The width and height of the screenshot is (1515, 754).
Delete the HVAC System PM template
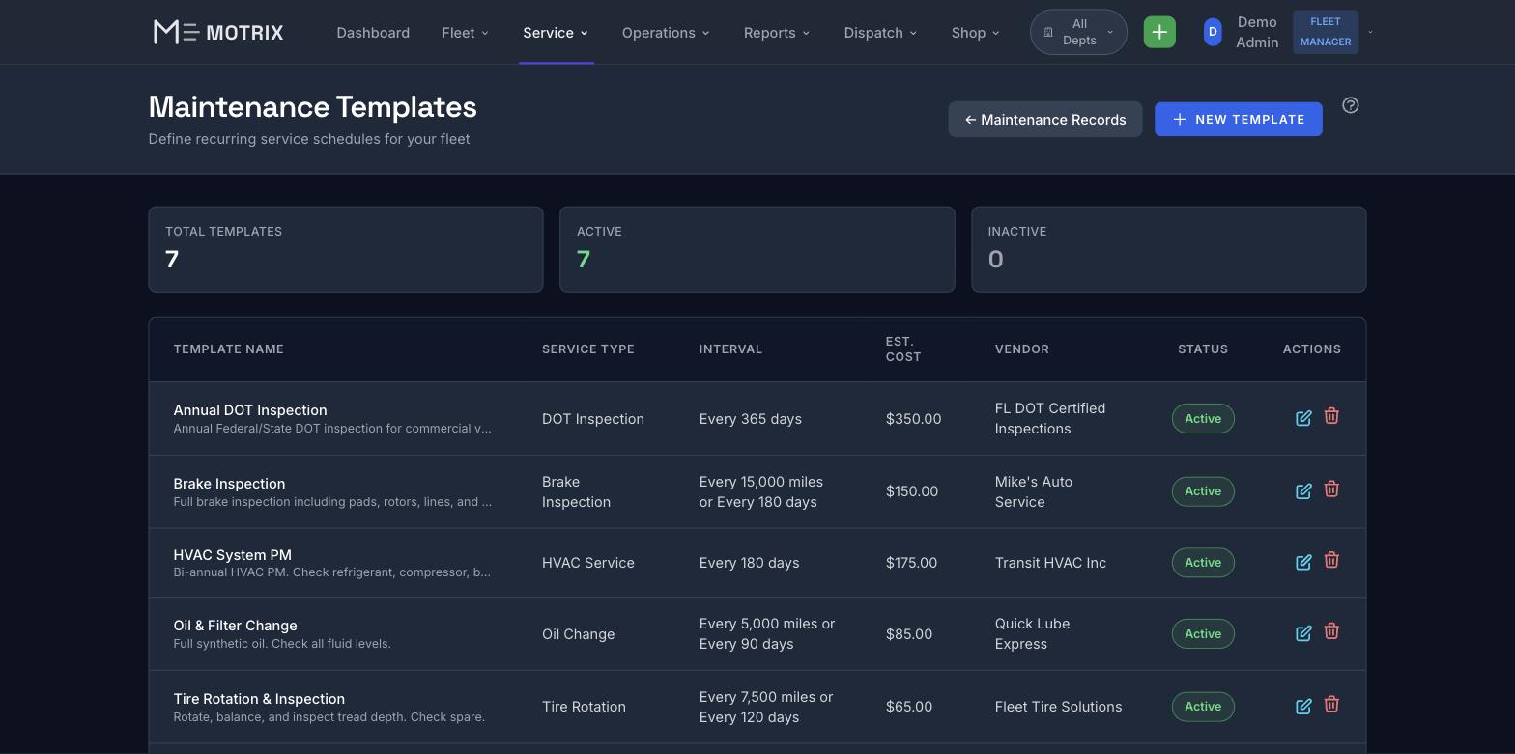coord(1331,560)
